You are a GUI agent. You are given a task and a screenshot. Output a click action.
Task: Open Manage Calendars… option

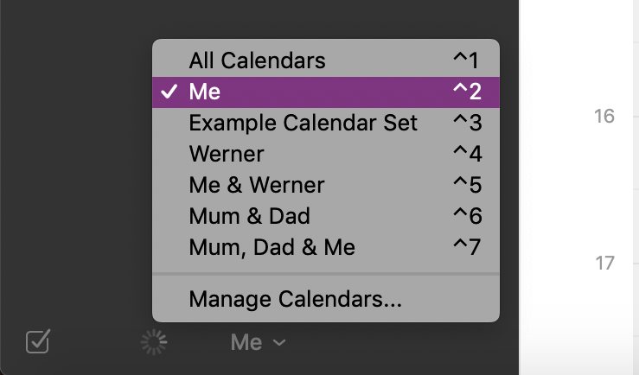[x=326, y=299]
